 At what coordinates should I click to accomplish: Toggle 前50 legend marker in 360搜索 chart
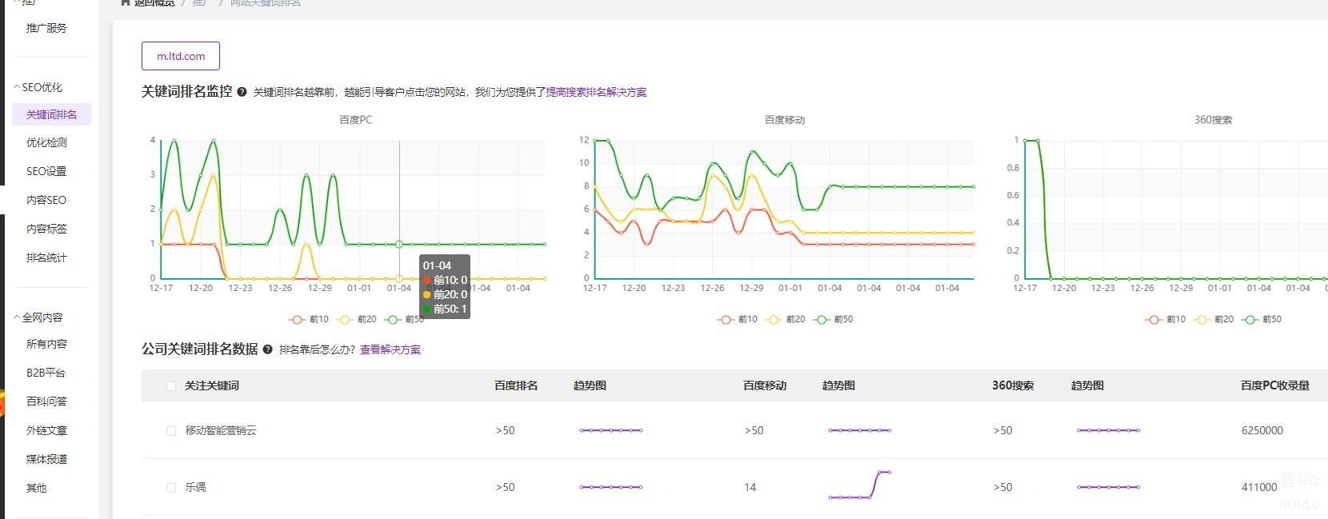click(1250, 319)
